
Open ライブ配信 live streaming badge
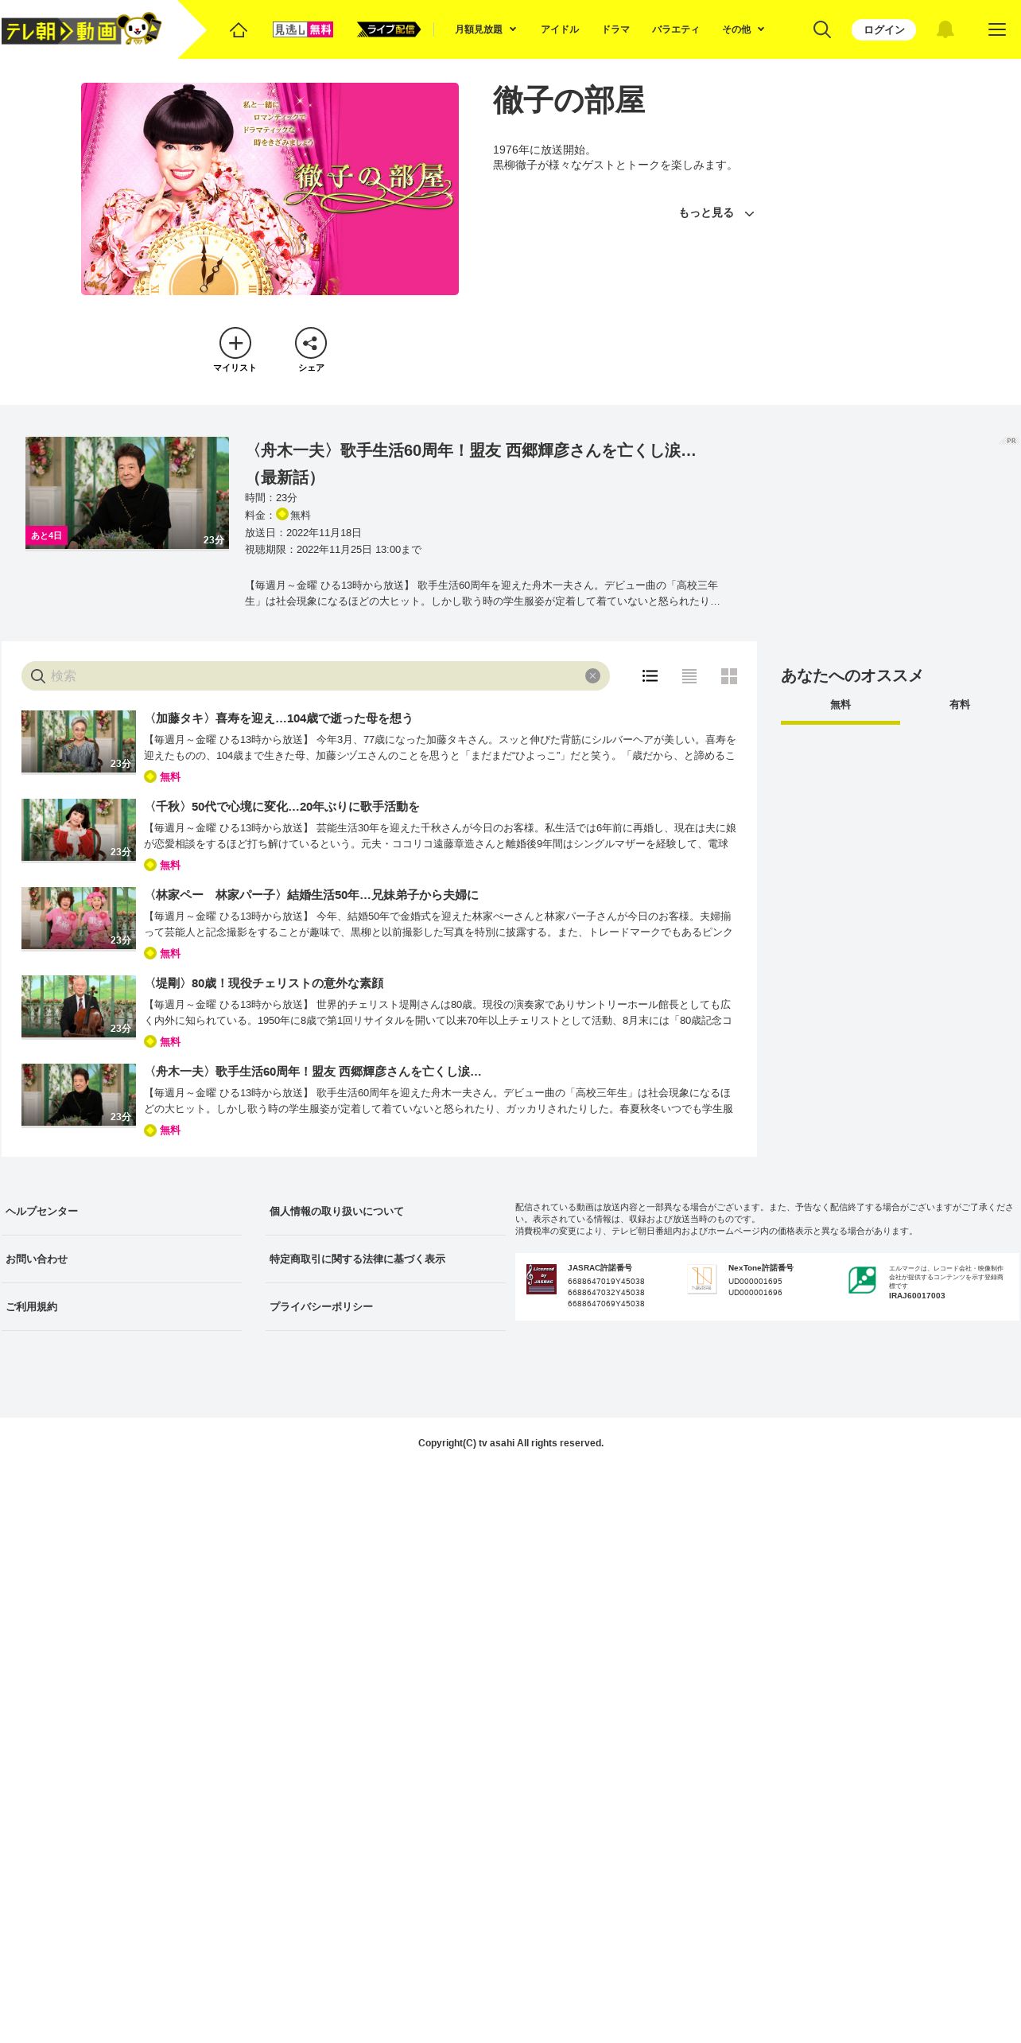(x=389, y=29)
